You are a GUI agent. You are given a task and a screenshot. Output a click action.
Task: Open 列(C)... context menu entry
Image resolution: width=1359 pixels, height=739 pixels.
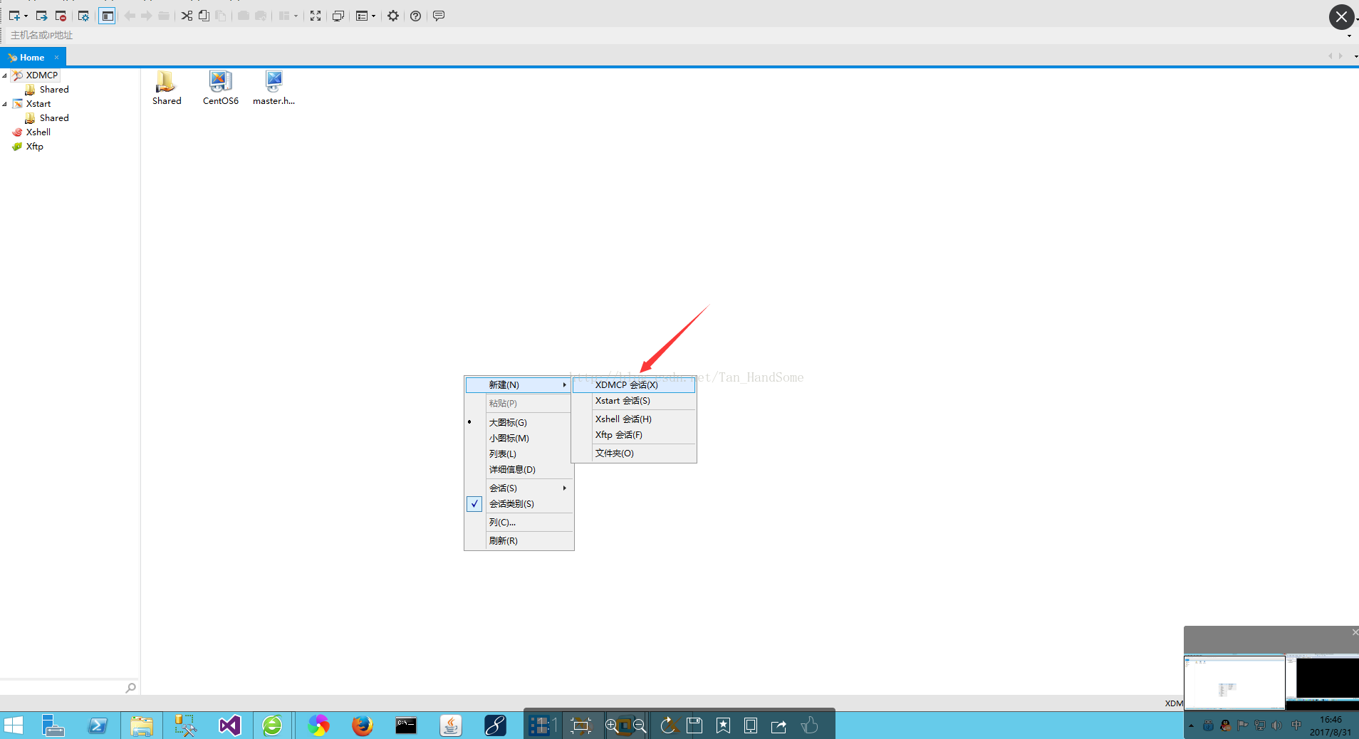pyautogui.click(x=519, y=522)
